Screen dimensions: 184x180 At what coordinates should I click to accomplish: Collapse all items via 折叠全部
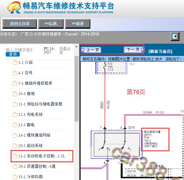click(x=65, y=50)
